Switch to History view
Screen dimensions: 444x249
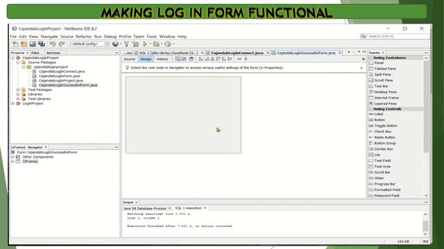(162, 59)
